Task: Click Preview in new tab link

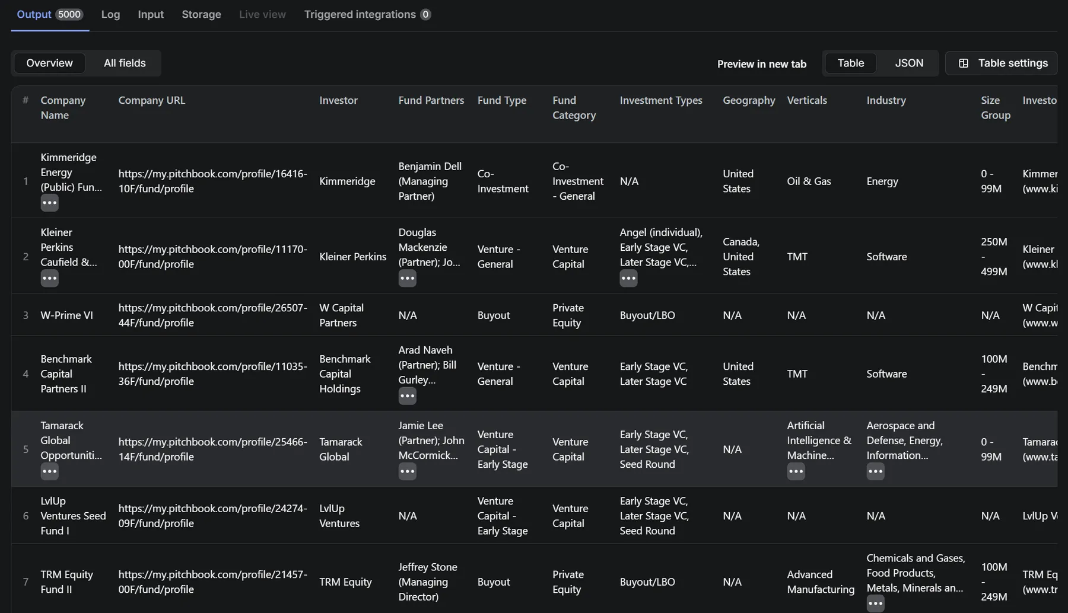Action: 761,63
